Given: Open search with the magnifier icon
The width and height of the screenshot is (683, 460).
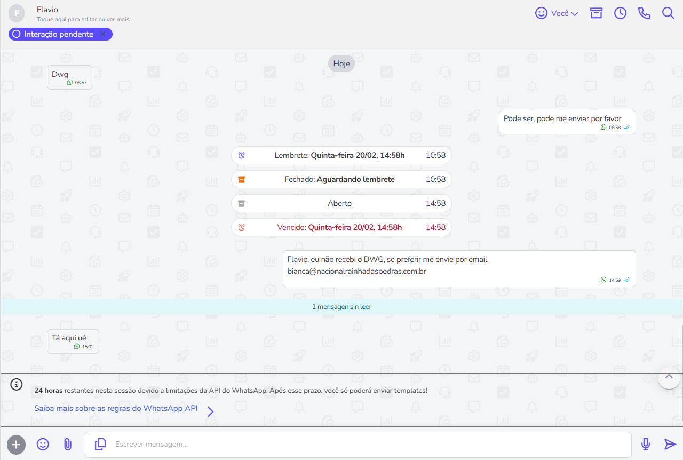Looking at the screenshot, I should coord(668,13).
